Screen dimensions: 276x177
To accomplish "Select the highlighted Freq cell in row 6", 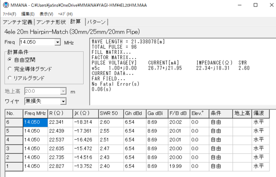I will coord(35,122).
